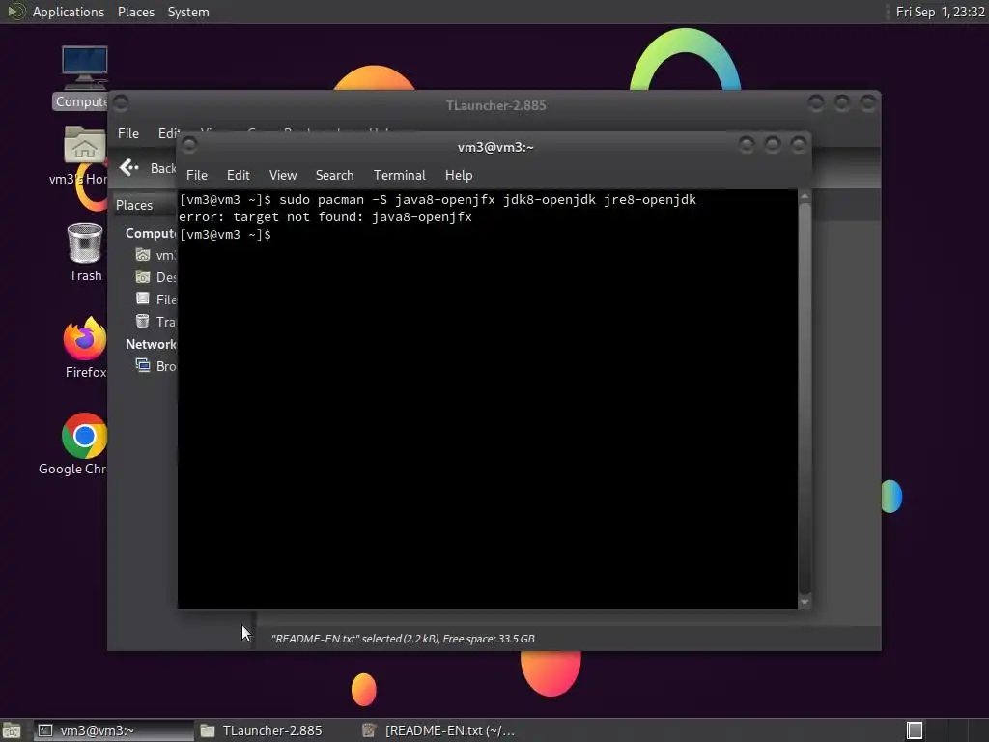Open vm3's Home folder desktop icon
The image size is (989, 742).
pyautogui.click(x=84, y=146)
